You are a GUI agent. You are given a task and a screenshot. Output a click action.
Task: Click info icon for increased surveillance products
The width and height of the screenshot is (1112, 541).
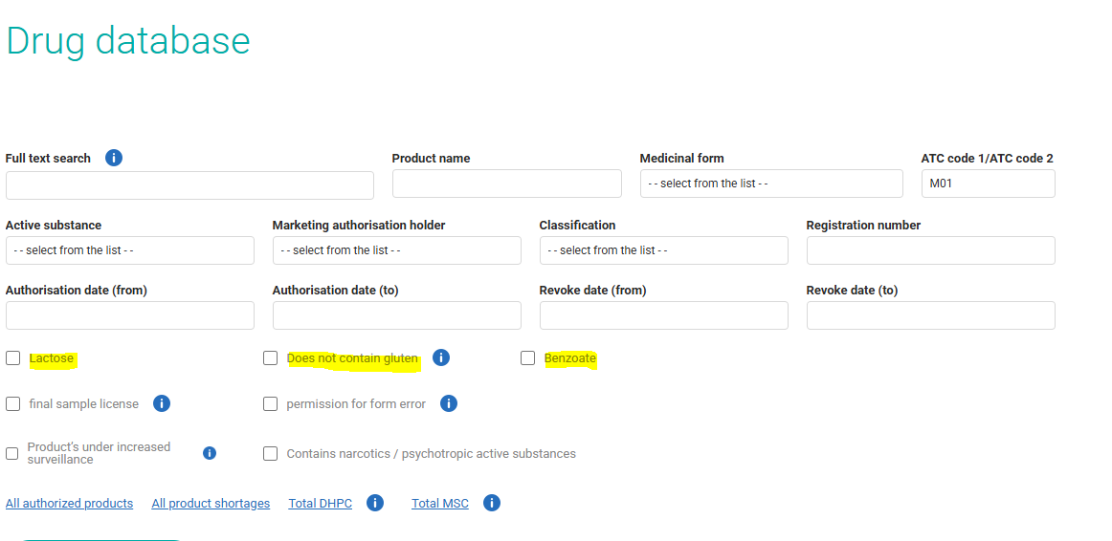[210, 453]
